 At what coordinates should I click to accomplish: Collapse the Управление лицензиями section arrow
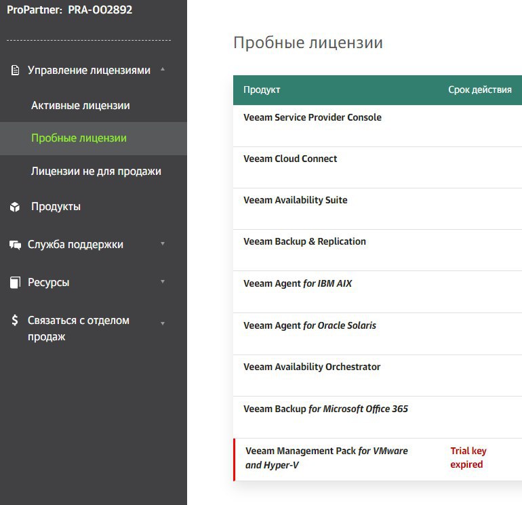tap(163, 69)
